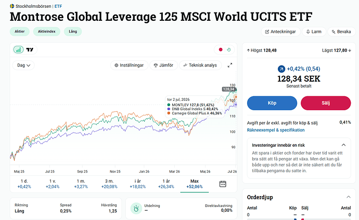This screenshot has height=220, width=359.
Task: Click the purple DNB Global Indeks legend dot
Action: tap(169, 109)
